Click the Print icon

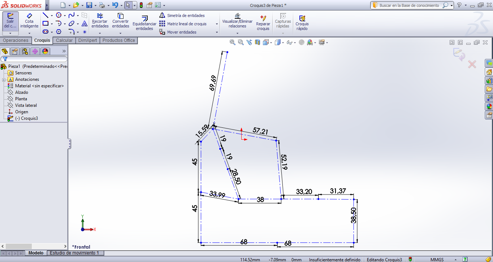[x=102, y=5]
